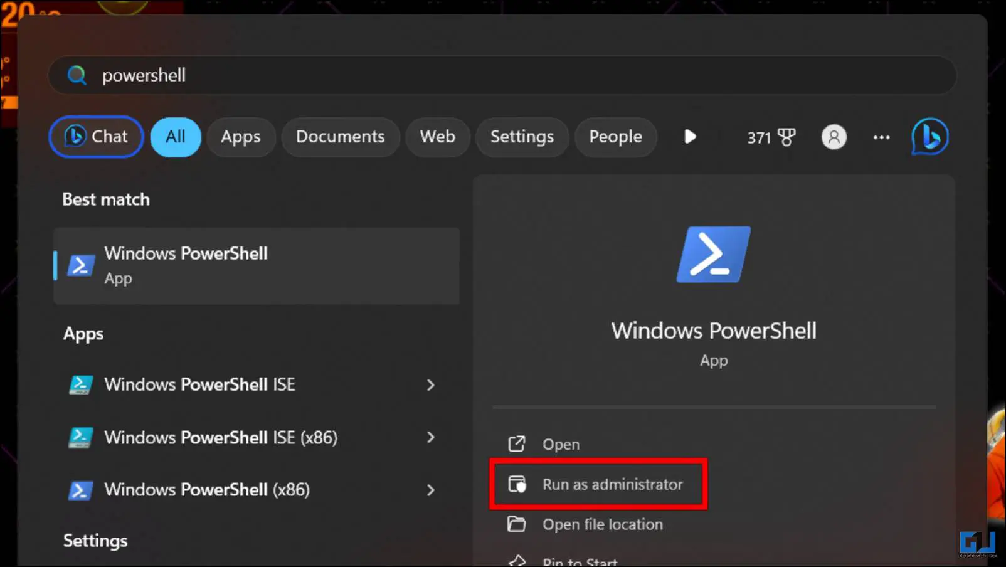
Task: Click the powershell search text field
Action: (502, 75)
